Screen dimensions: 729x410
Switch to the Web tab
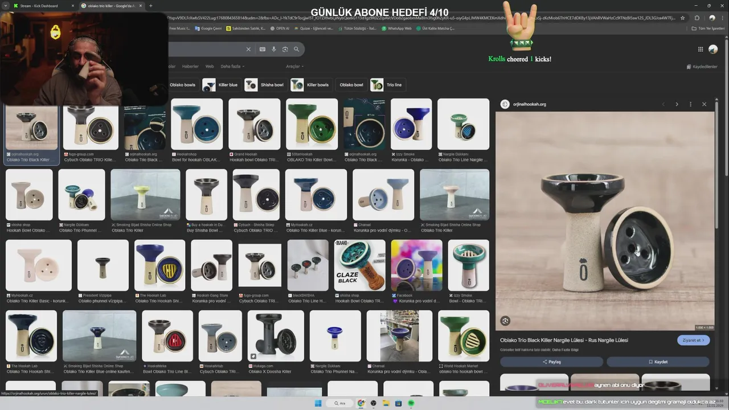pos(210,67)
